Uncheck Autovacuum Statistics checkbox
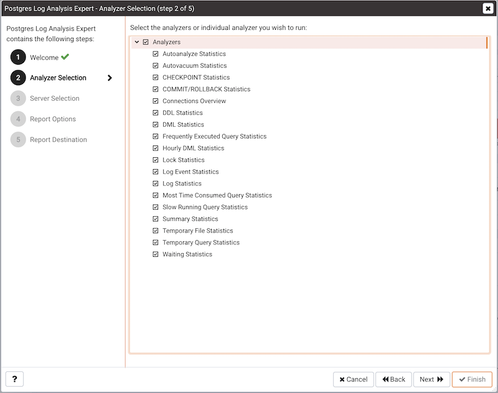The height and width of the screenshot is (393, 498). tap(155, 66)
